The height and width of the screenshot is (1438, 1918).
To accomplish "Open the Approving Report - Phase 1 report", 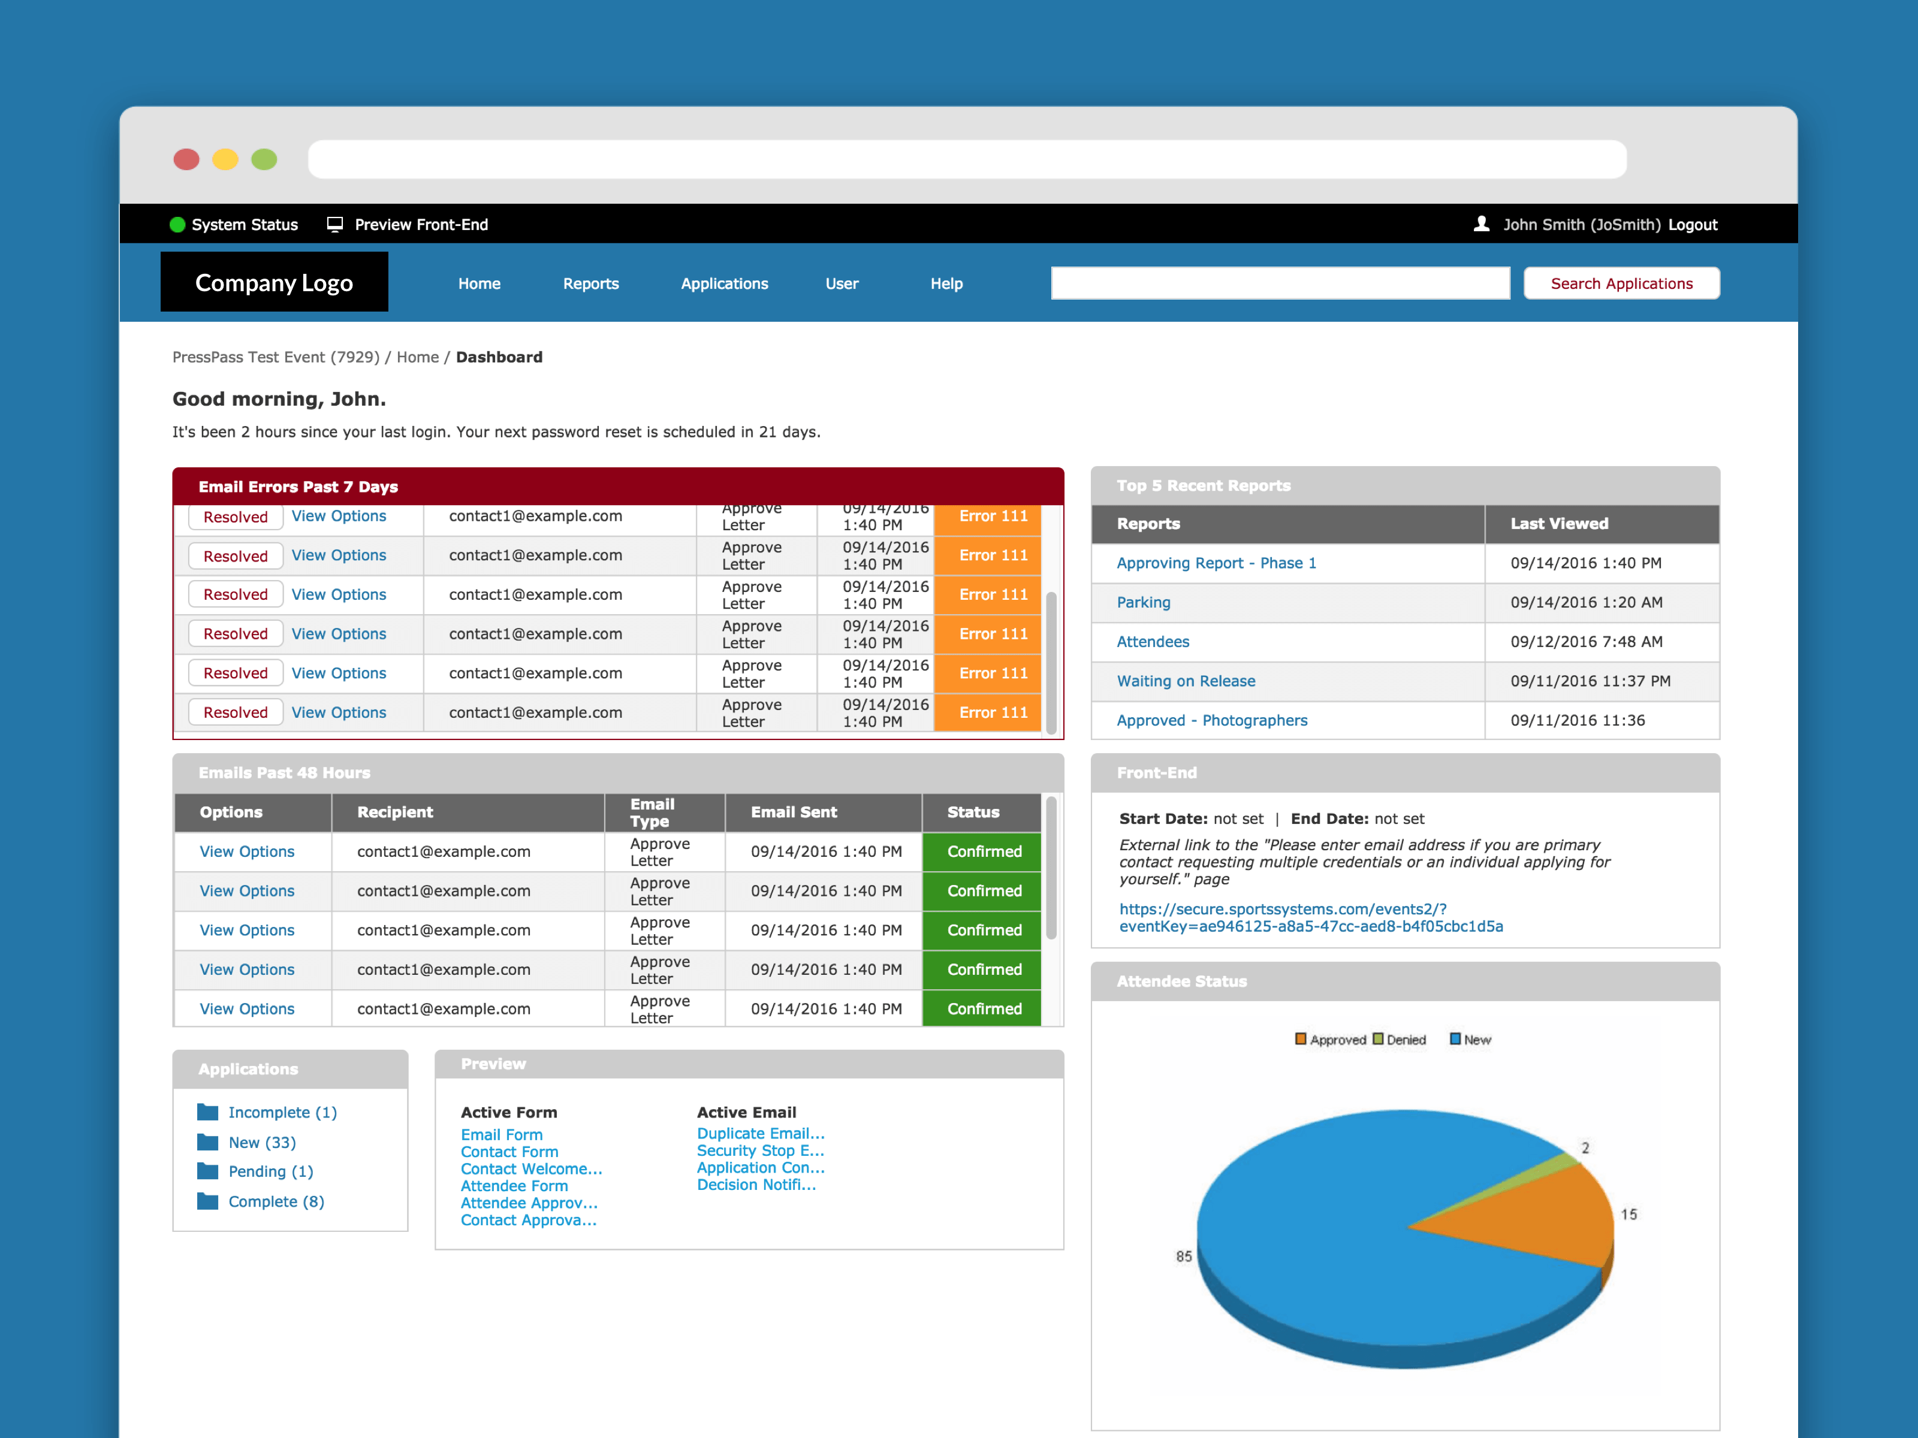I will click(x=1216, y=563).
